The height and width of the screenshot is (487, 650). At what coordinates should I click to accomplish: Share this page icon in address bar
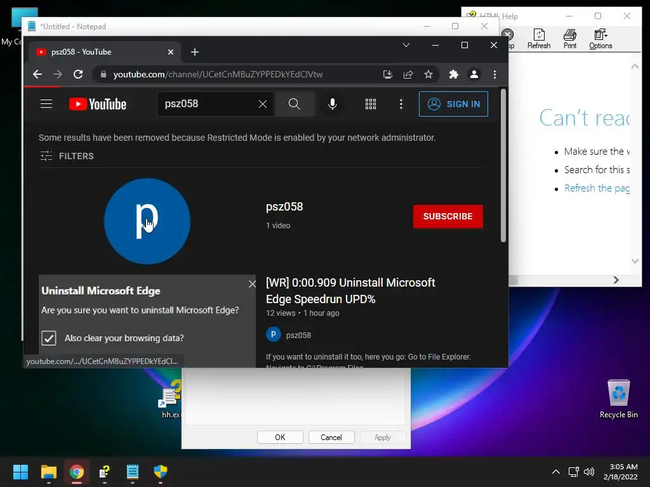pyautogui.click(x=408, y=74)
